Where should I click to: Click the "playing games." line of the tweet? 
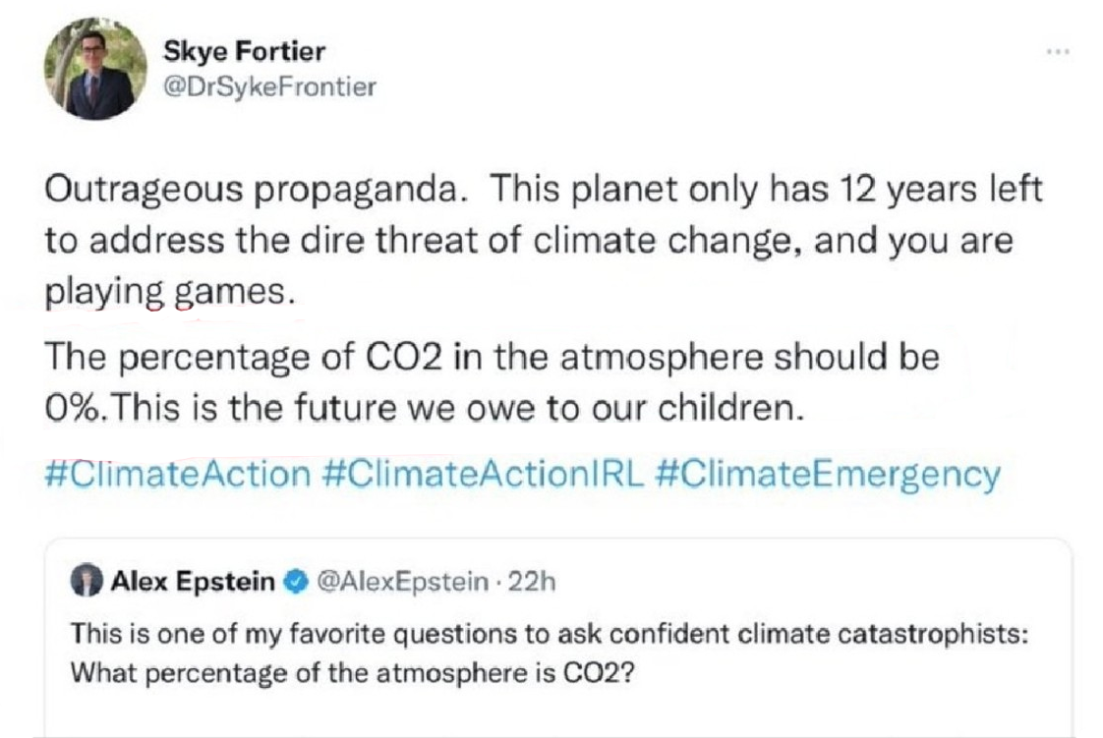(x=169, y=294)
